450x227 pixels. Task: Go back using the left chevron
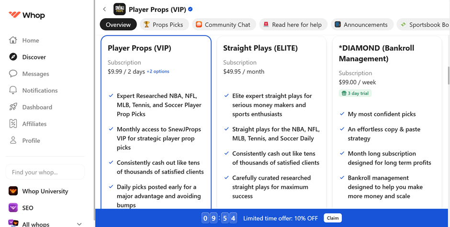click(104, 9)
